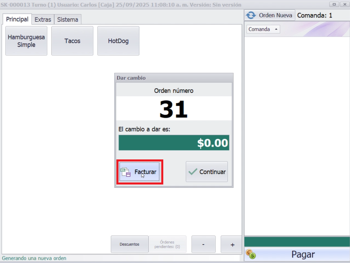Close the application window
This screenshot has height=263, width=350.
pos(345,4)
